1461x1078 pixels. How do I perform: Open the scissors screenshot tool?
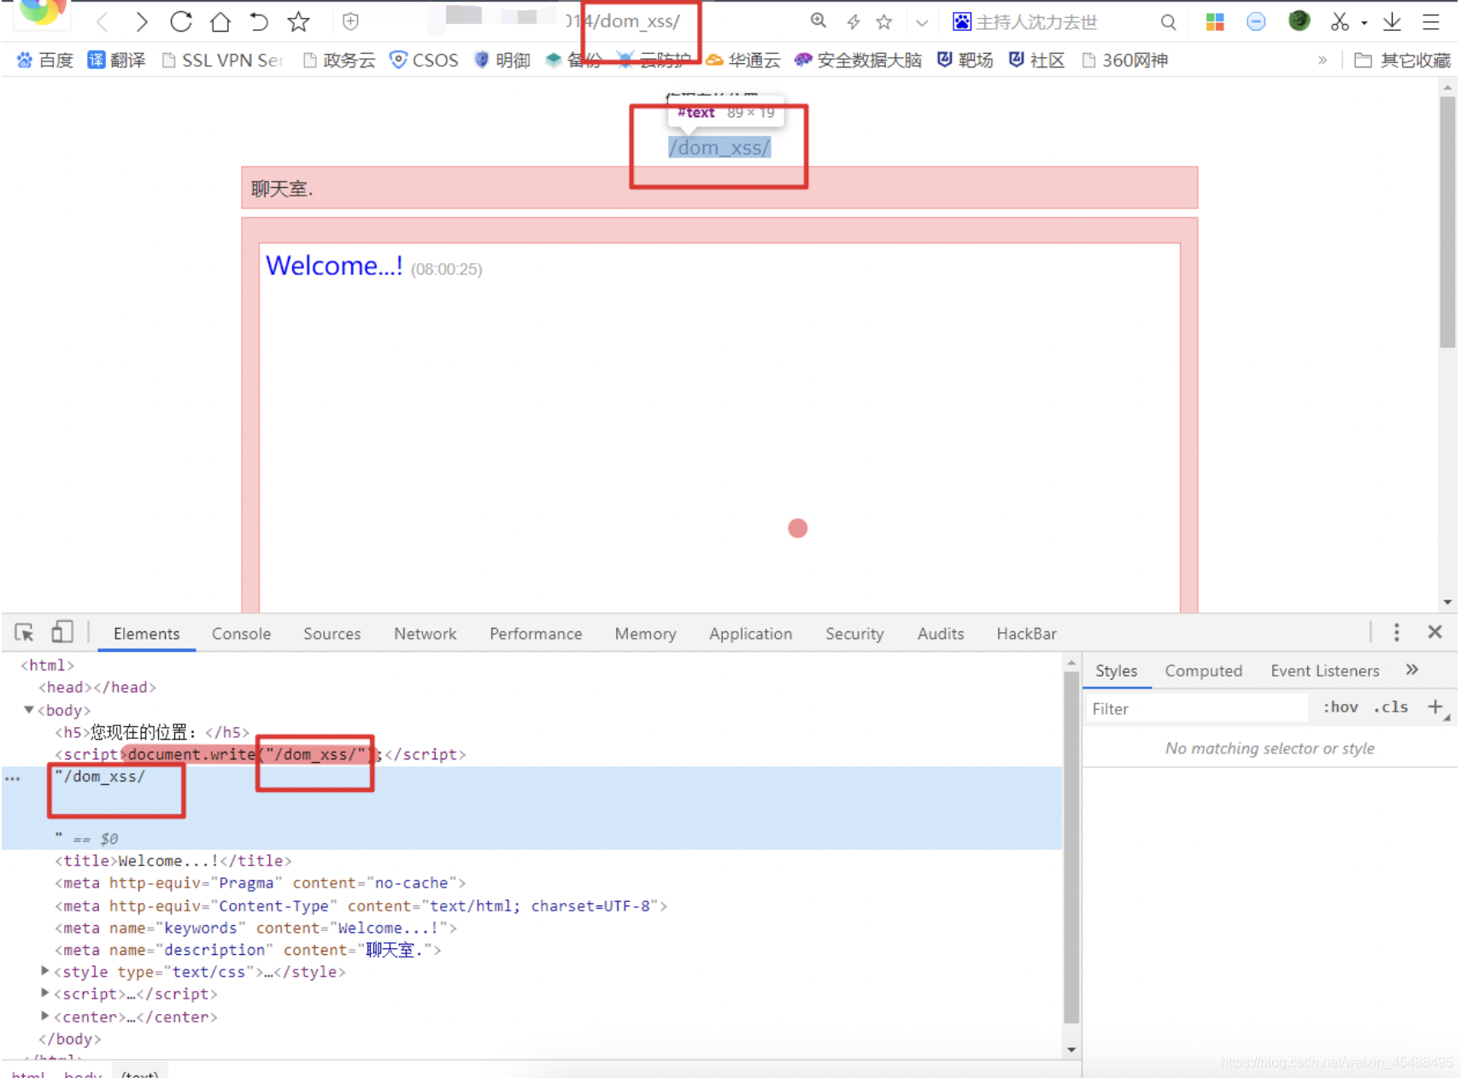tap(1339, 21)
